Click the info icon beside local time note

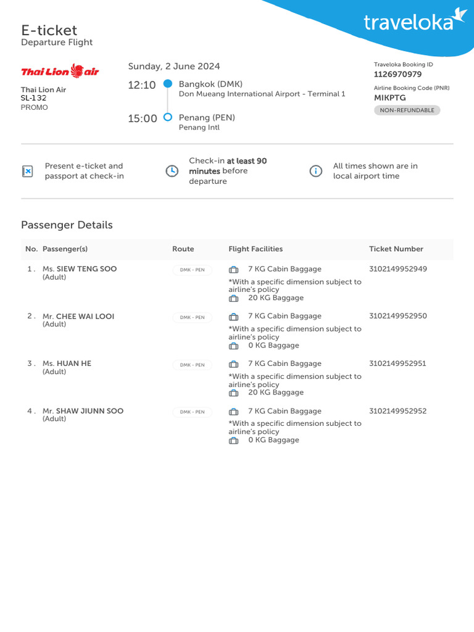click(x=315, y=172)
